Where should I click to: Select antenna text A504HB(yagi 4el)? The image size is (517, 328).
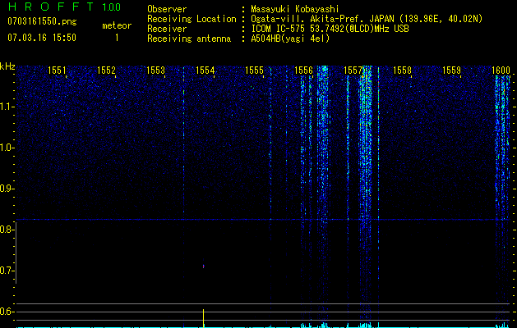(x=290, y=39)
